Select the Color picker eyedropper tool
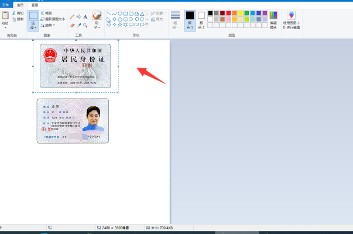The width and height of the screenshot is (353, 234). pyautogui.click(x=79, y=25)
